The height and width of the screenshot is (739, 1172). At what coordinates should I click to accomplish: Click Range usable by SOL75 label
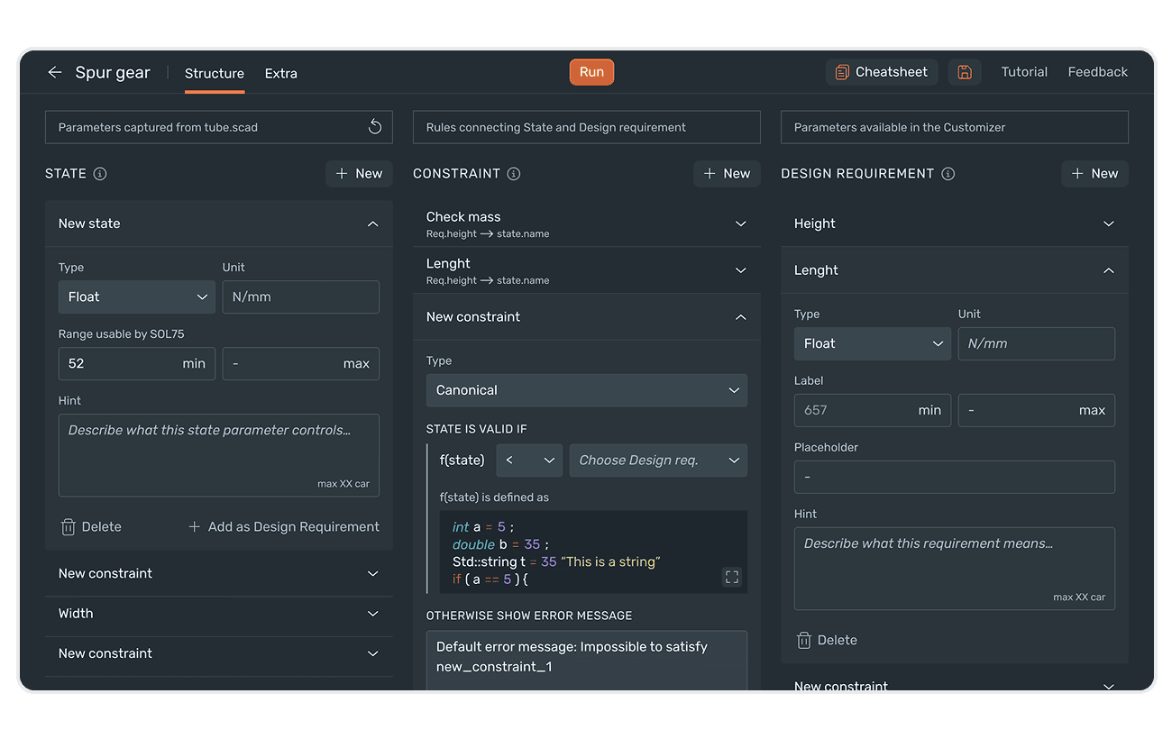122,334
